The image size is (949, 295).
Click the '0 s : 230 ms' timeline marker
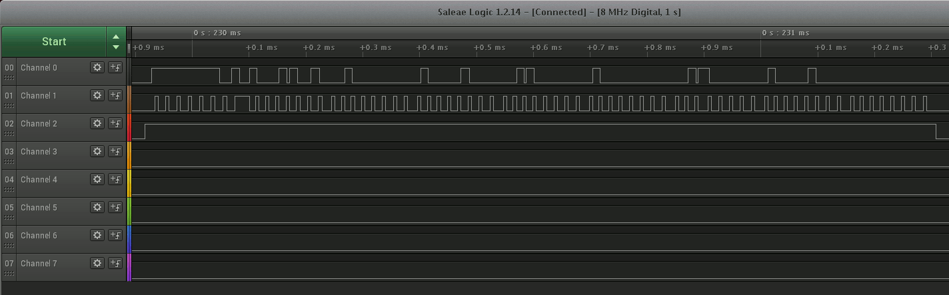coord(217,33)
